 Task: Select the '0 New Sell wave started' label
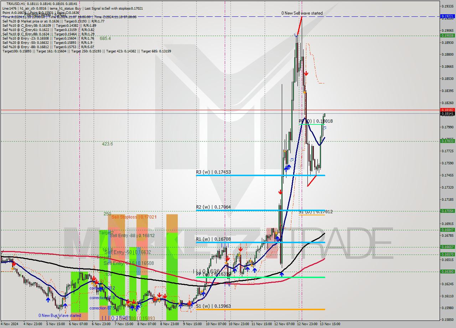(302, 13)
